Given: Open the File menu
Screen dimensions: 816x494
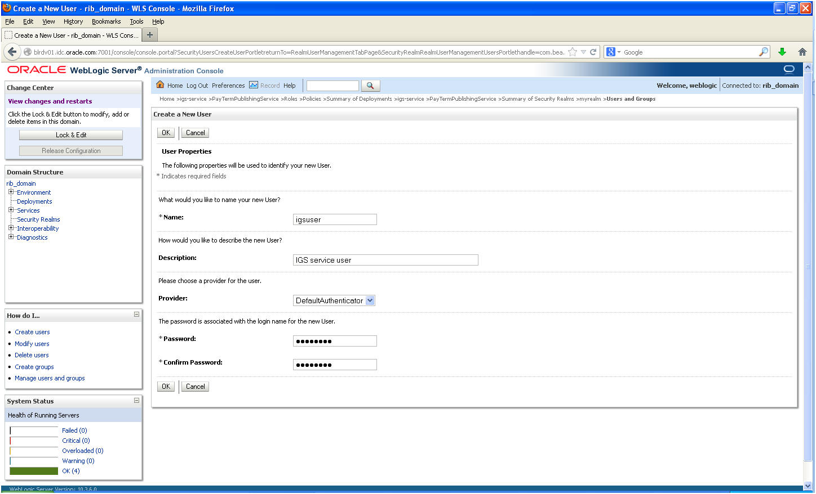Looking at the screenshot, I should coord(10,21).
